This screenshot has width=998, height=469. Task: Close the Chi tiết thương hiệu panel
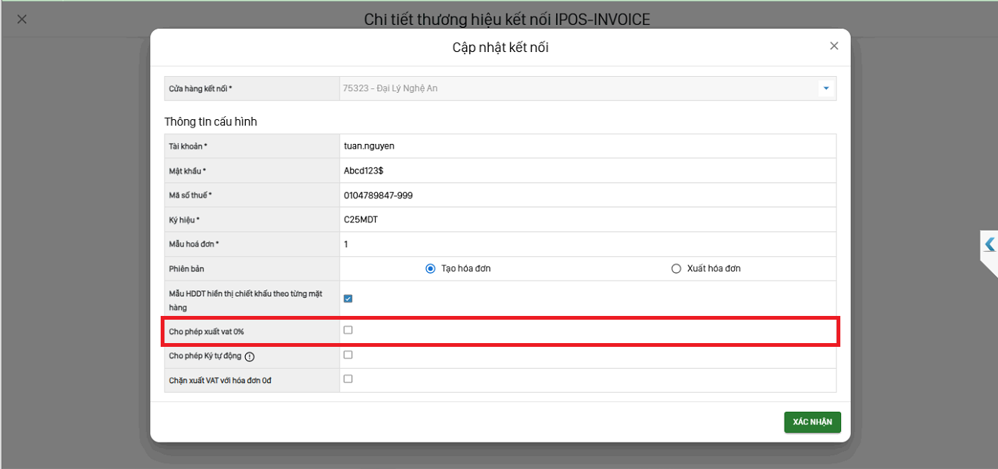click(x=22, y=19)
